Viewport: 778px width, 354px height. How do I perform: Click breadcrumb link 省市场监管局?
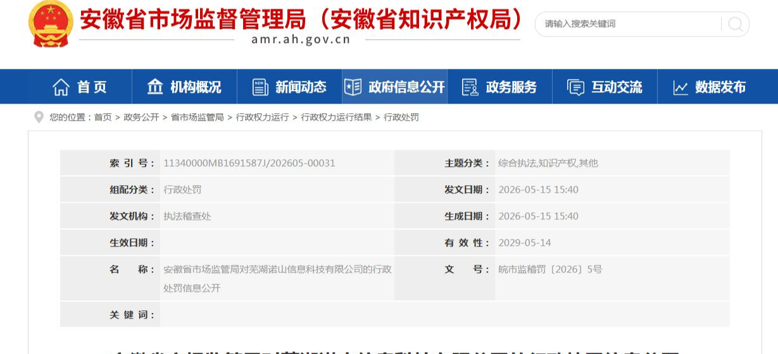[x=198, y=118]
